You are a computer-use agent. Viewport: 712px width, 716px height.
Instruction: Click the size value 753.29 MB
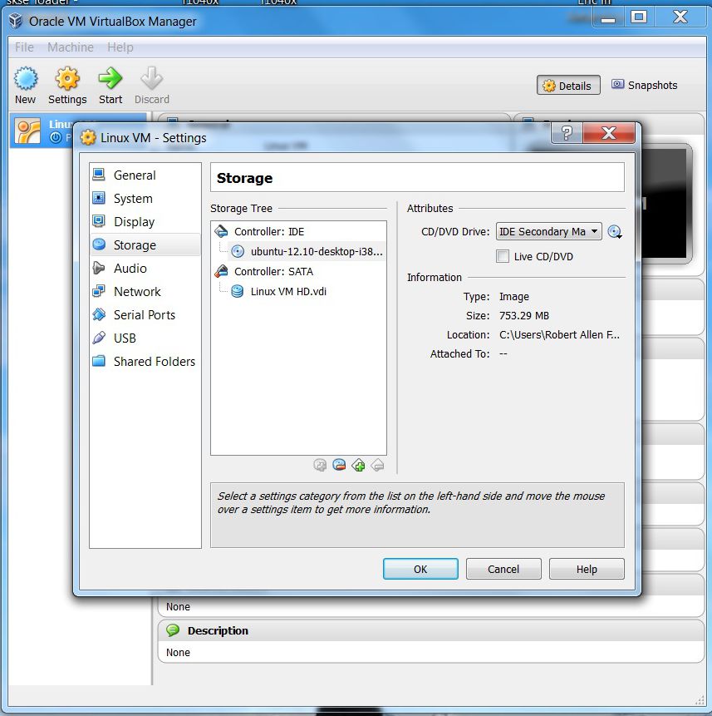click(x=524, y=316)
